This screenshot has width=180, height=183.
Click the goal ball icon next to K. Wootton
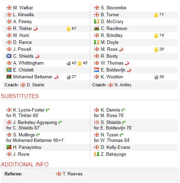156,77
